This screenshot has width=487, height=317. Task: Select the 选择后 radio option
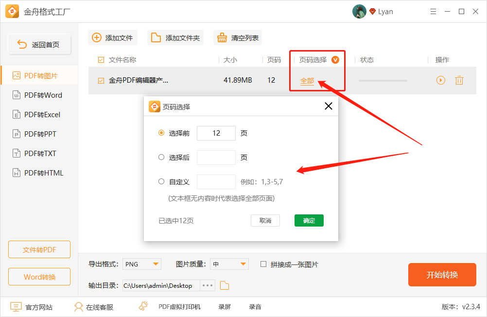[x=161, y=158]
